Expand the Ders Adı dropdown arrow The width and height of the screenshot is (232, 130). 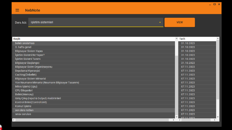[x=160, y=22]
